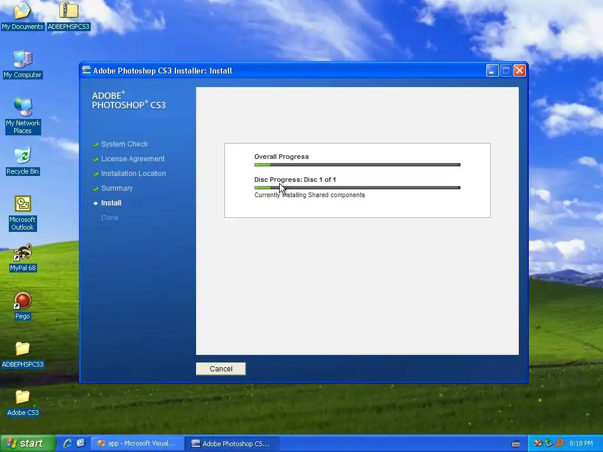Click the License Agreement step
Viewport: 603px width, 452px height.
tap(132, 159)
